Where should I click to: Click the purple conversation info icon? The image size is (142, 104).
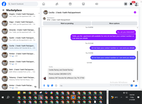coord(135,12)
